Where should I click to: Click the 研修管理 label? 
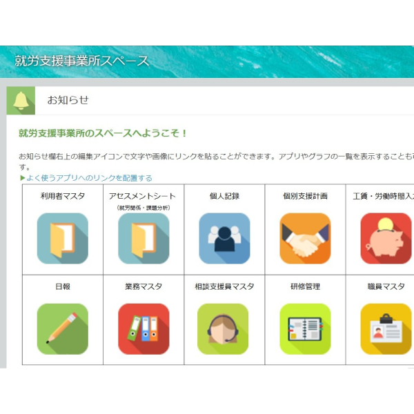(305, 286)
